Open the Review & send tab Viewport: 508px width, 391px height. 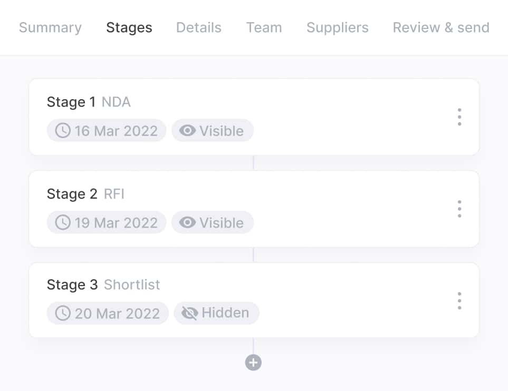pyautogui.click(x=440, y=27)
